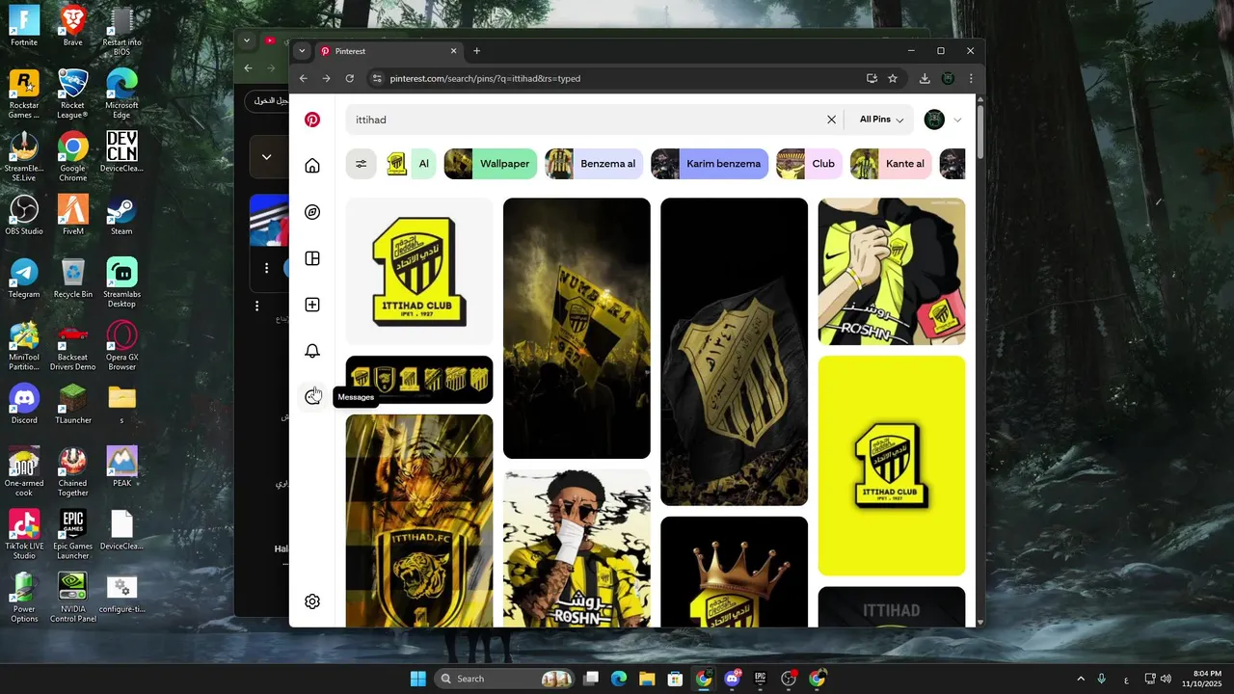Open the tab search dropdown in Chrome
Screen dimensions: 1234x694
click(x=302, y=51)
